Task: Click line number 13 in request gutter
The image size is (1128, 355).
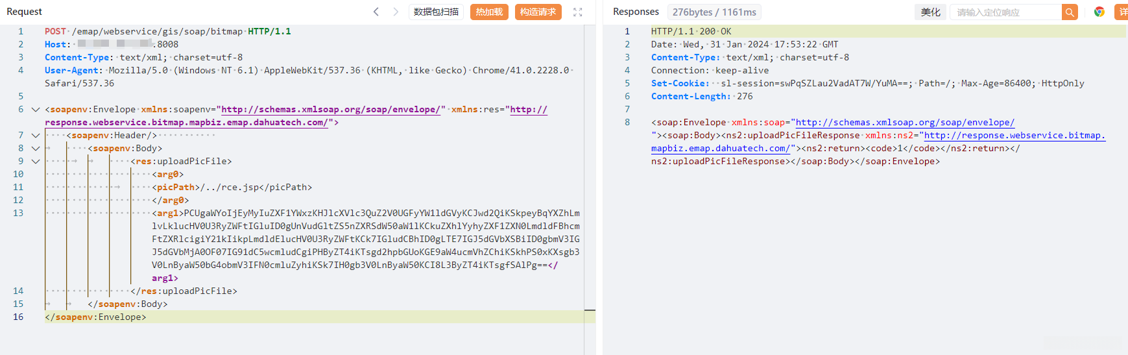Action: click(18, 213)
